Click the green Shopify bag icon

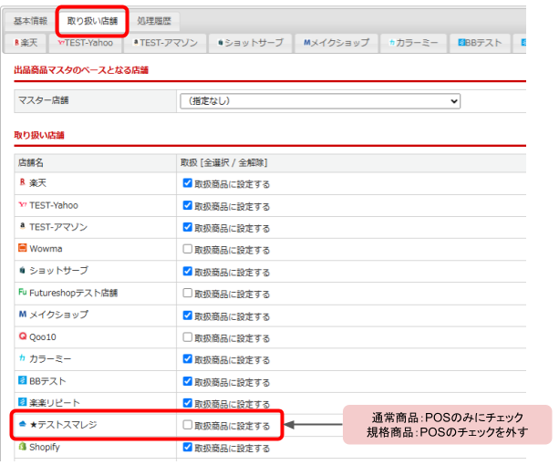coord(23,447)
